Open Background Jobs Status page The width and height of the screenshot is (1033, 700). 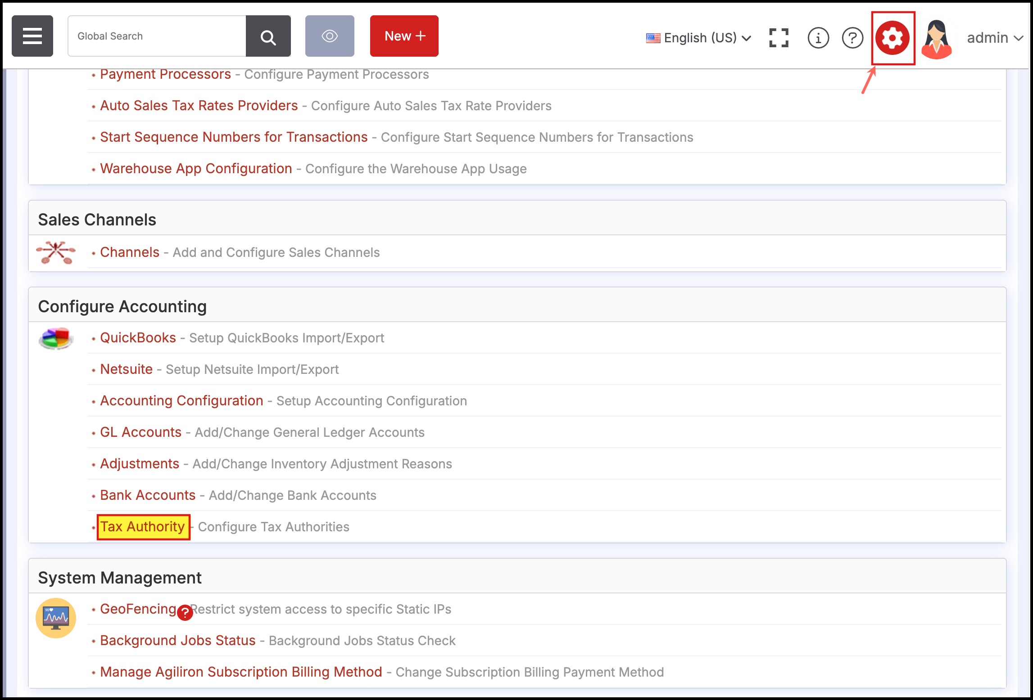click(177, 640)
